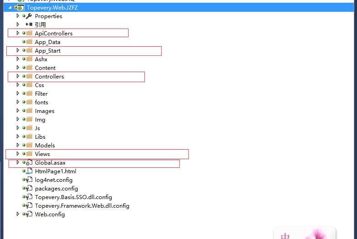Click the Topevery.Basis.SSO.dll.config file icon
357x239 pixels.
(x=29, y=197)
